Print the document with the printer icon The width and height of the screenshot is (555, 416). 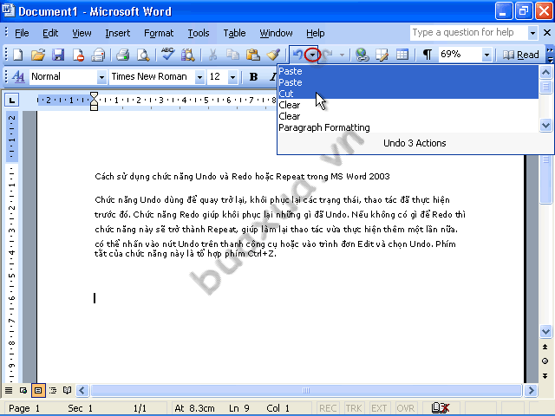pyautogui.click(x=123, y=55)
